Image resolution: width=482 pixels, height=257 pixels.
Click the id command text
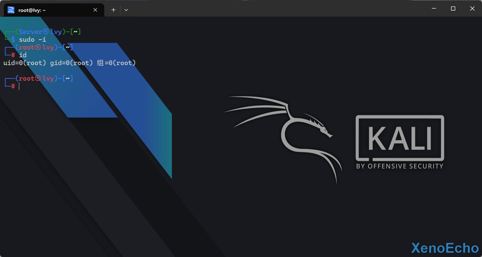(23, 55)
